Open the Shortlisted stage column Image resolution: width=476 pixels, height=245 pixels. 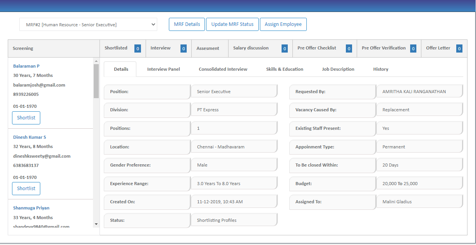(x=116, y=48)
